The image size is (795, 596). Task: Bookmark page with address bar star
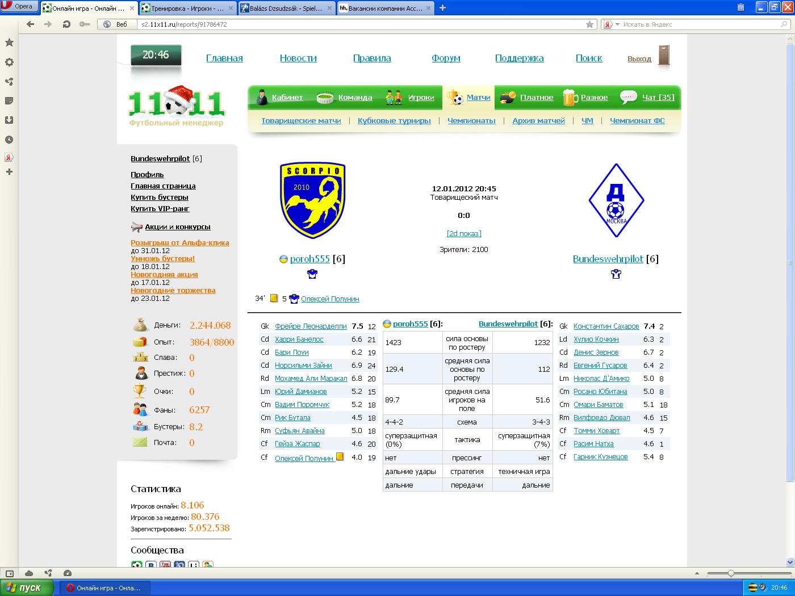[x=589, y=24]
